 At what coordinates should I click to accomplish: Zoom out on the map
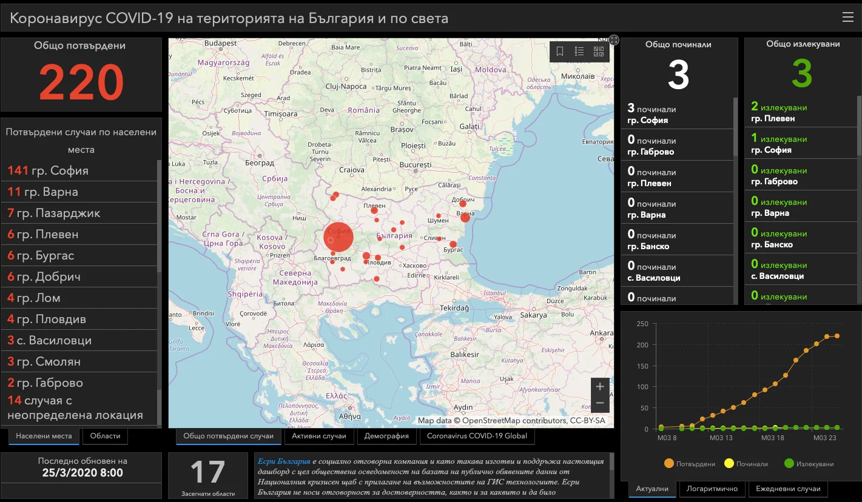pos(600,403)
